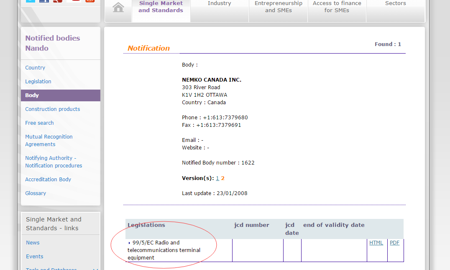Click the Found : 1 result count
450x270 pixels.
coord(388,44)
